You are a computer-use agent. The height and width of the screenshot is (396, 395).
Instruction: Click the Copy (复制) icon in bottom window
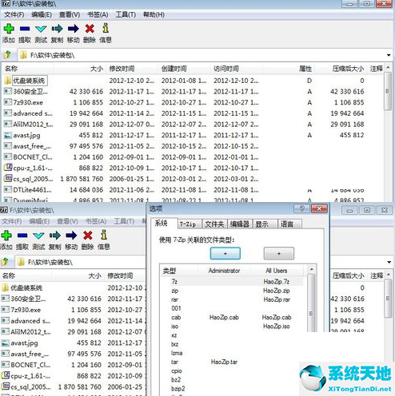click(55, 236)
